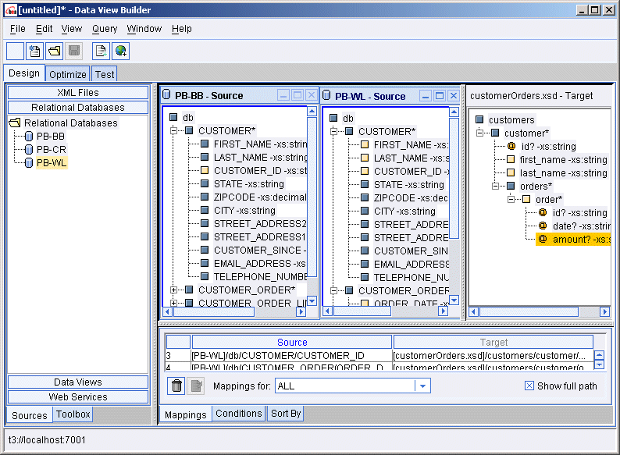Click the Data Views panel button
The height and width of the screenshot is (455, 620).
point(77,382)
